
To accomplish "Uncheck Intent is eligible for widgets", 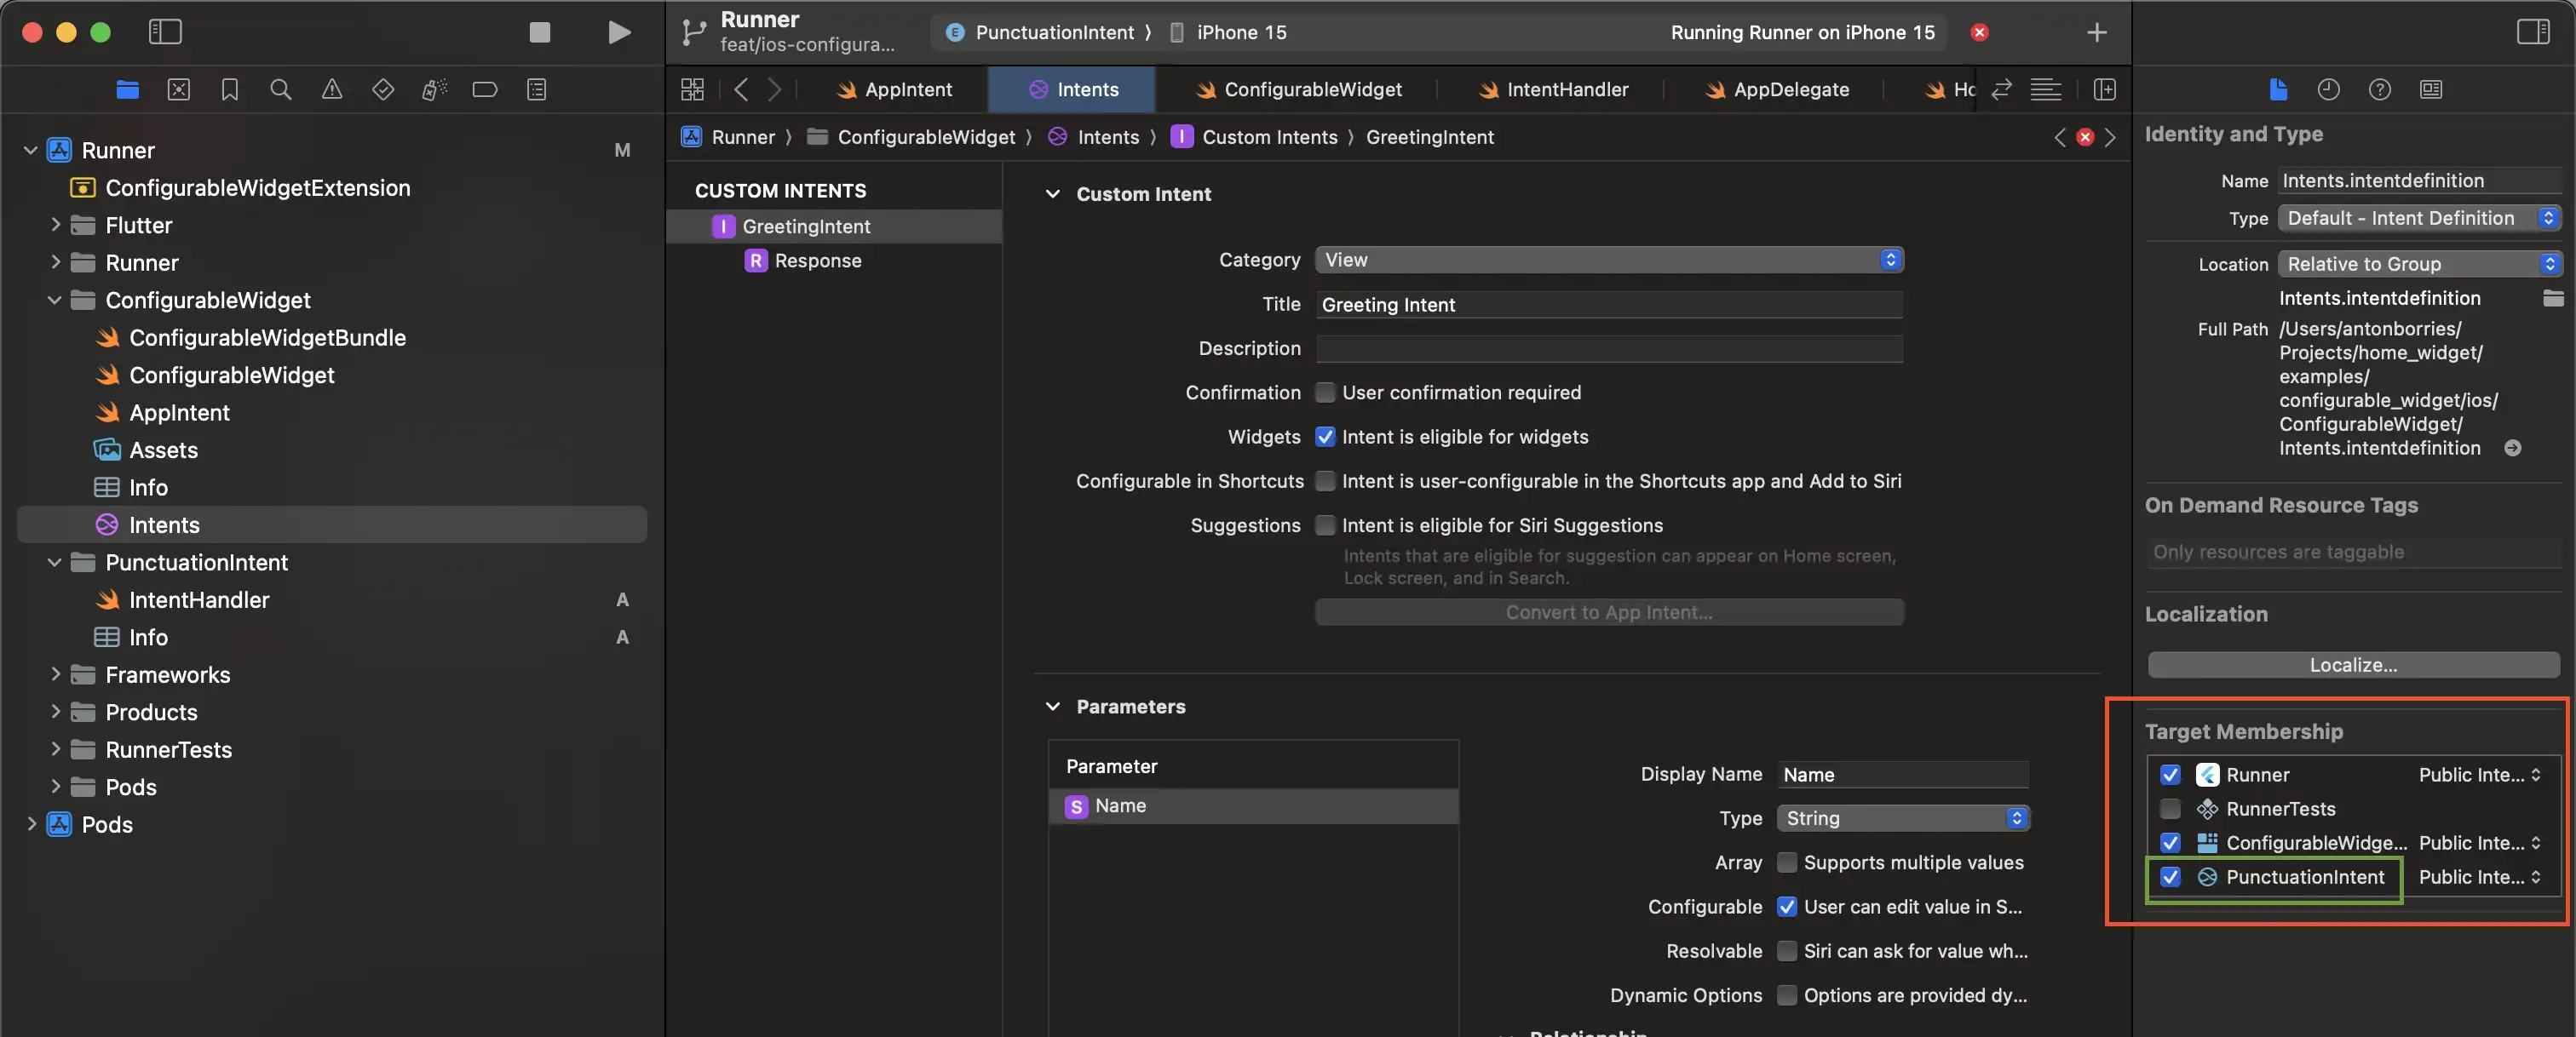I will point(1325,437).
